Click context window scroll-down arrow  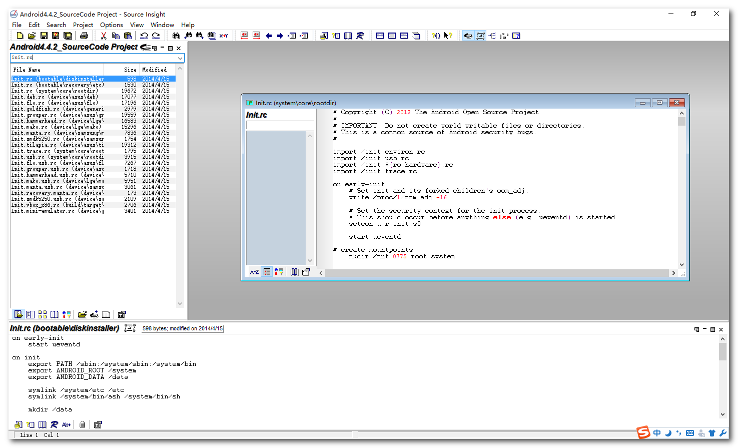click(722, 414)
